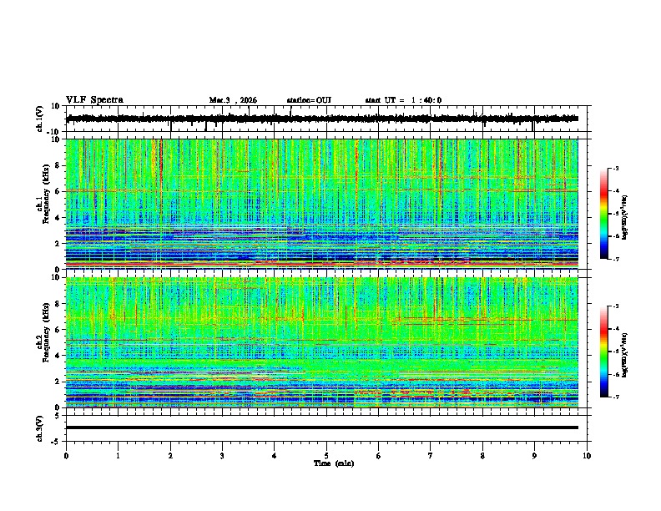
Task: Click the ch.1 color bar log(PSD) label
Action: click(x=625, y=218)
